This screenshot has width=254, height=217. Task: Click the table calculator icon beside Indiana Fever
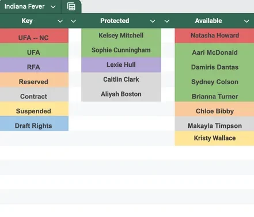(71, 7)
